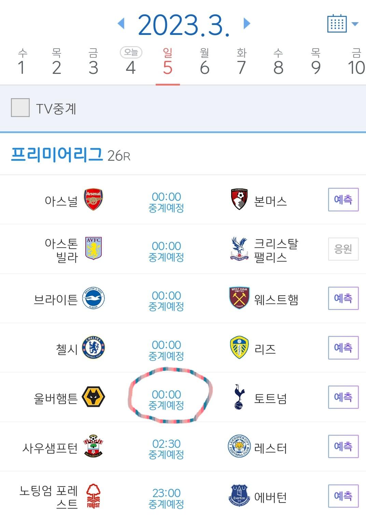Click 예측 button for Arsenal match

tap(343, 199)
